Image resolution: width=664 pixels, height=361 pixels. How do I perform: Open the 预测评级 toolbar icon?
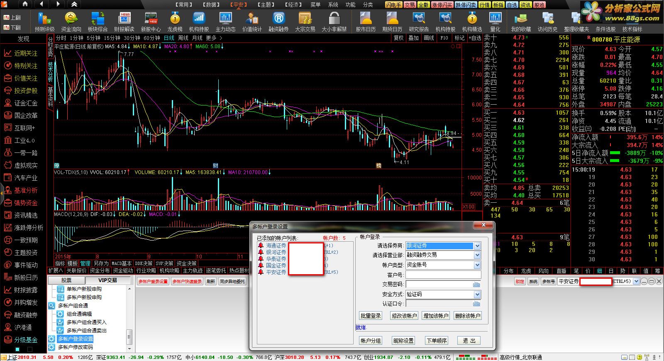(x=44, y=22)
